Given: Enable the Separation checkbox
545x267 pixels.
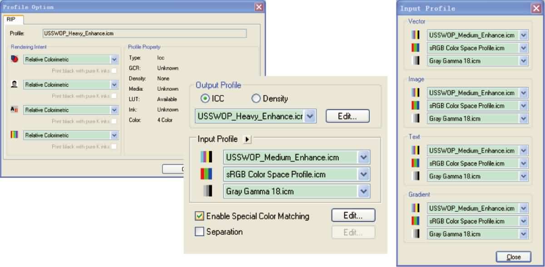Looking at the screenshot, I should pyautogui.click(x=199, y=232).
